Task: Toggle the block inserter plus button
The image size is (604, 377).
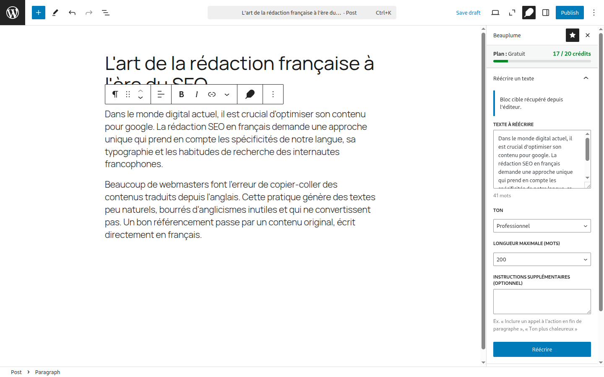Action: pos(39,13)
